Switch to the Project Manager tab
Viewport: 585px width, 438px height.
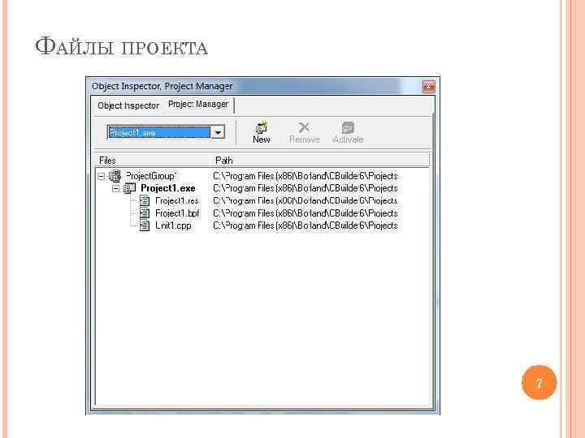pos(198,105)
